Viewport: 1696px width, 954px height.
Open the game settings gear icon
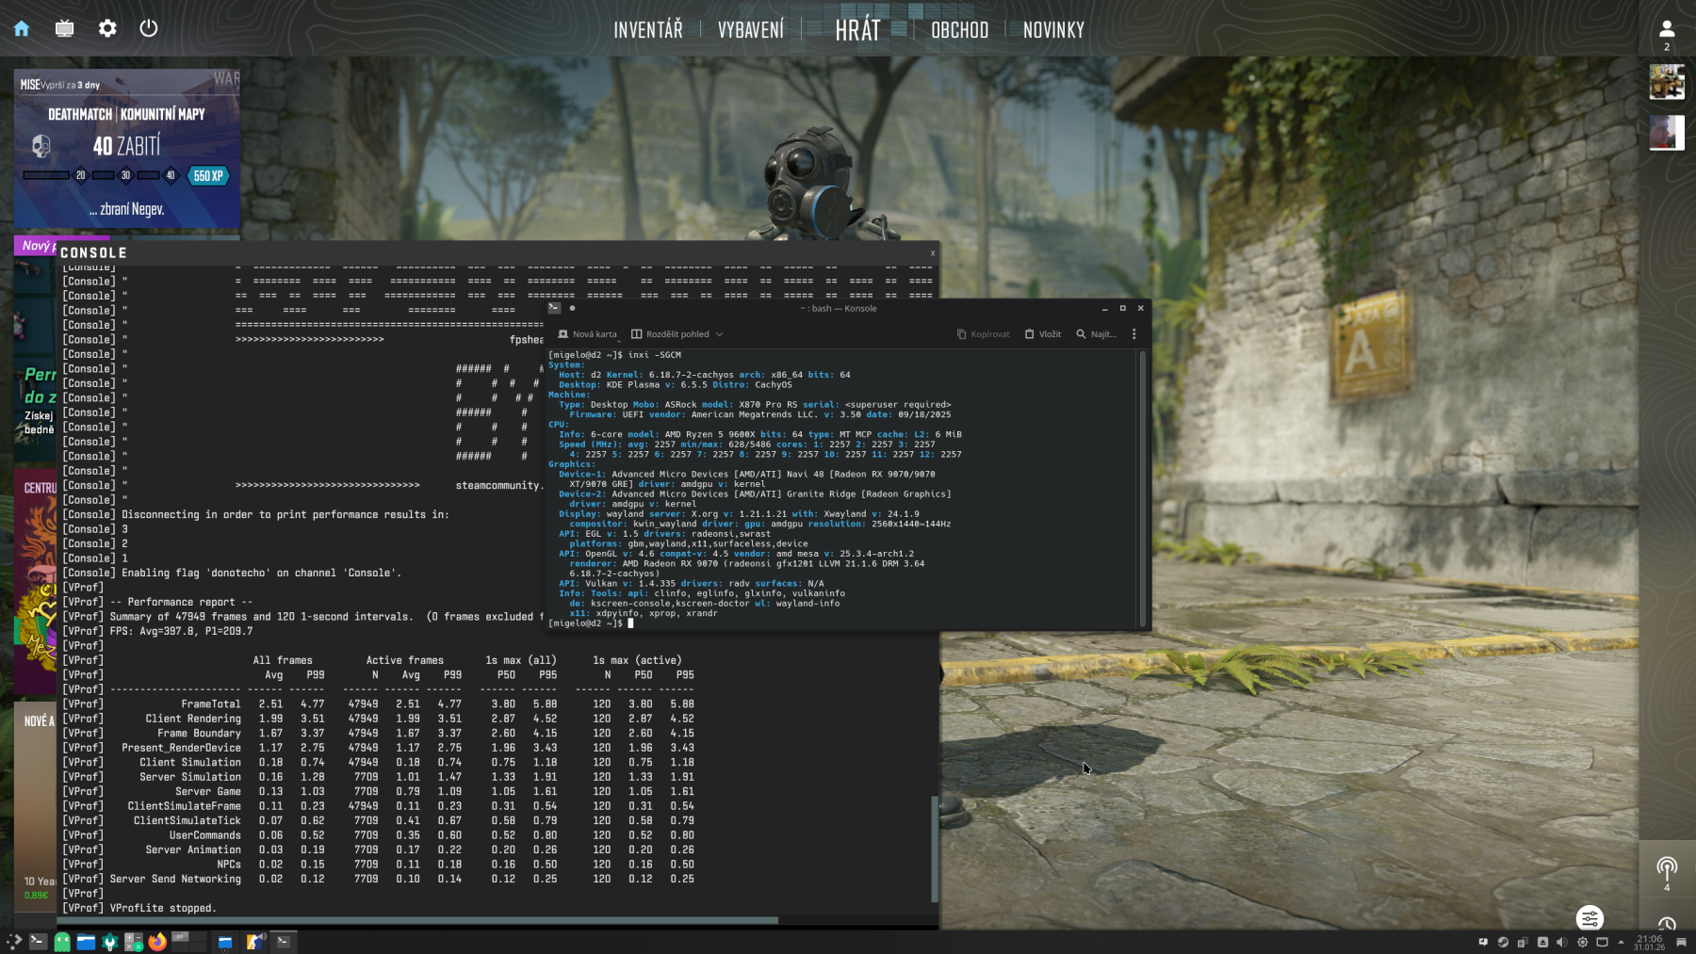tap(107, 28)
